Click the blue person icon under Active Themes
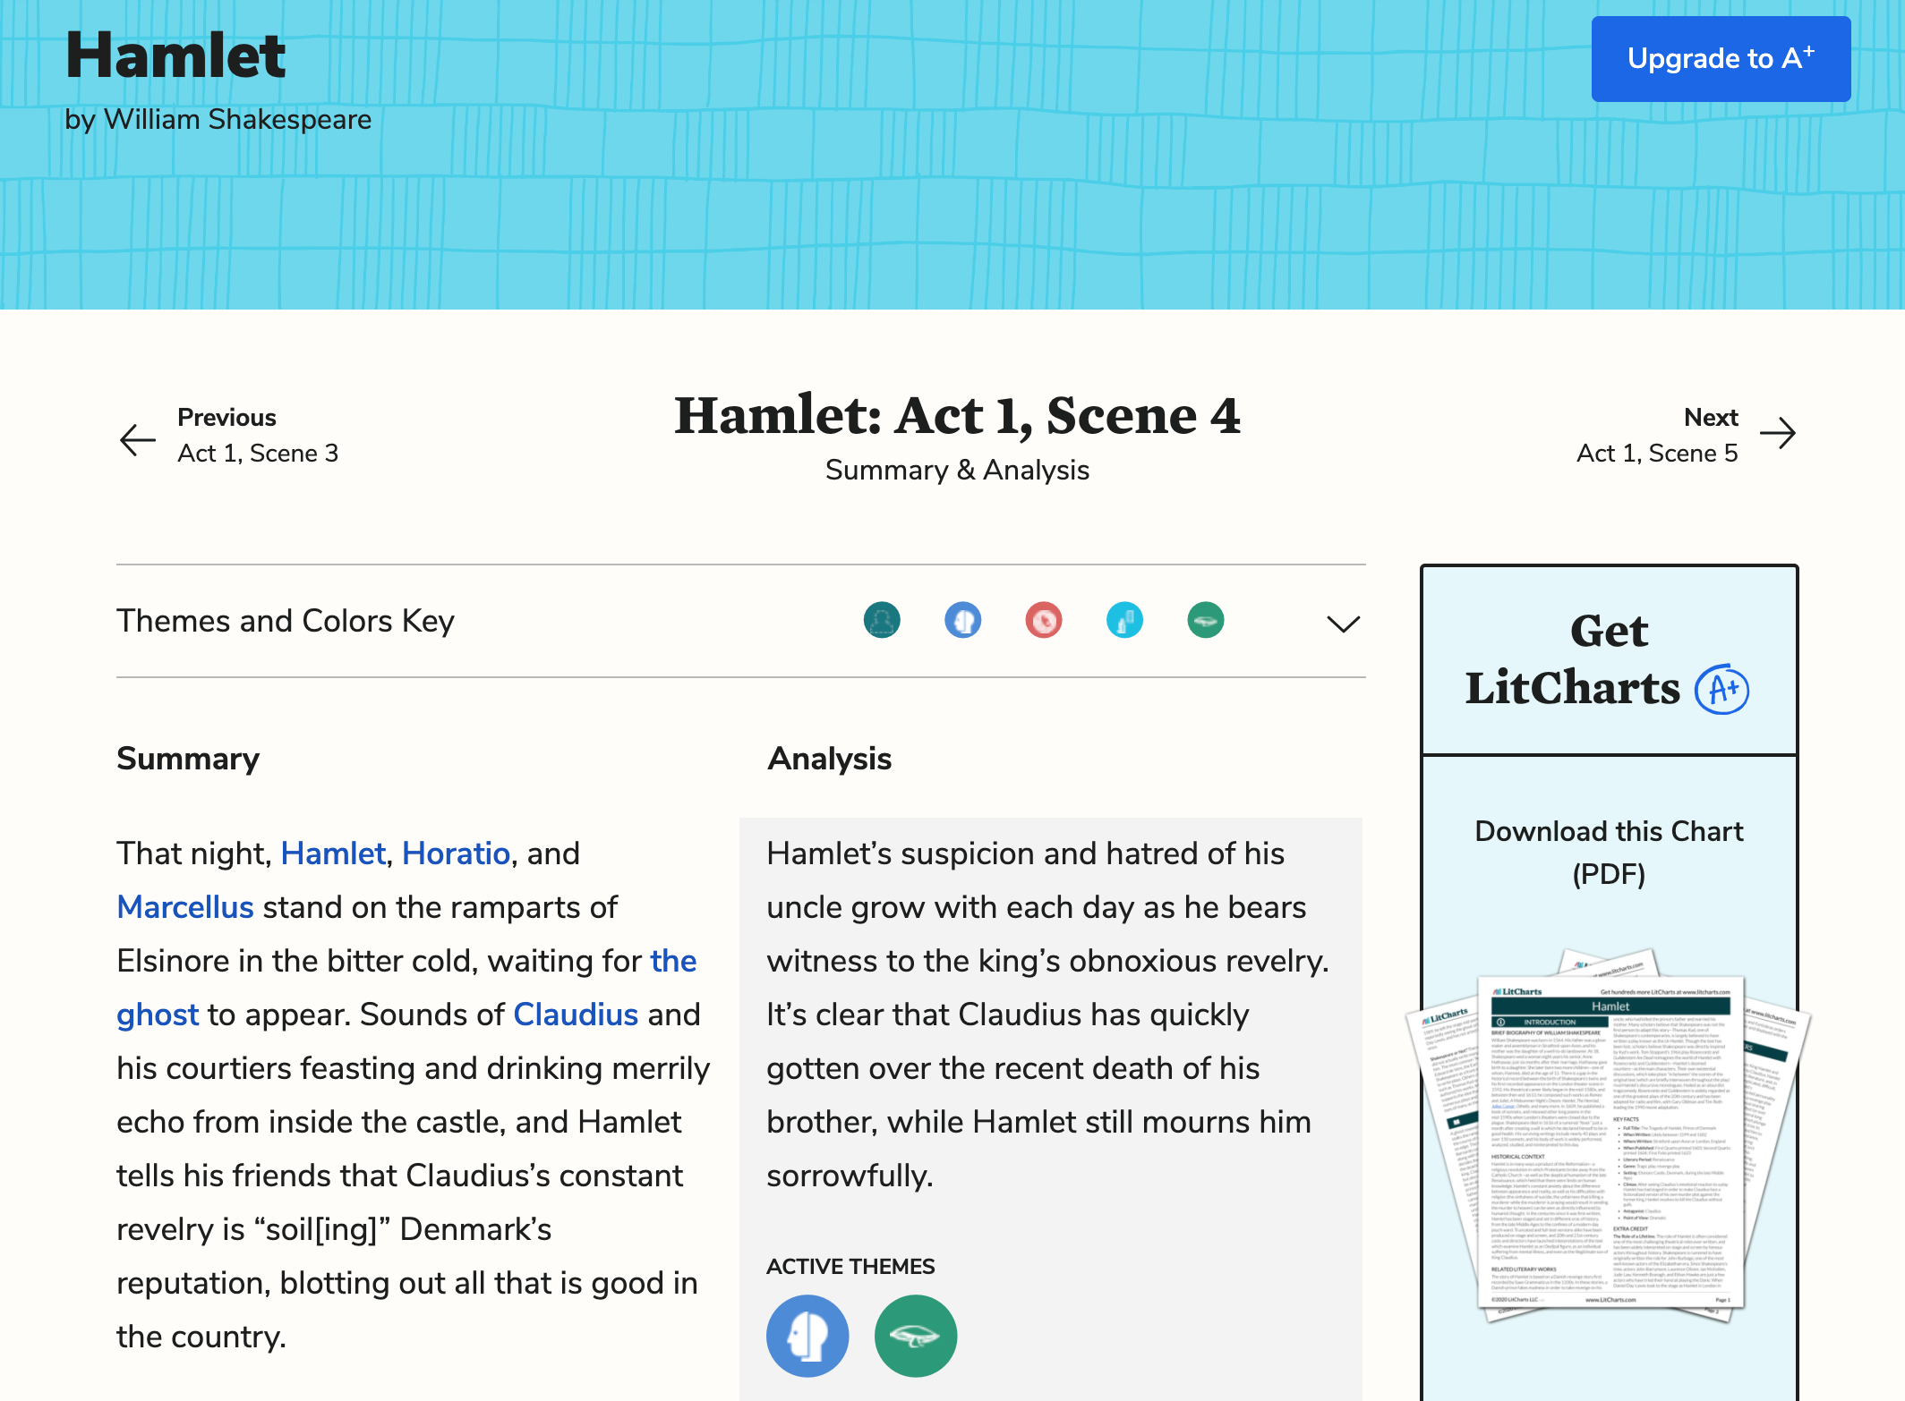Screen dimensions: 1905x1401 807,1335
